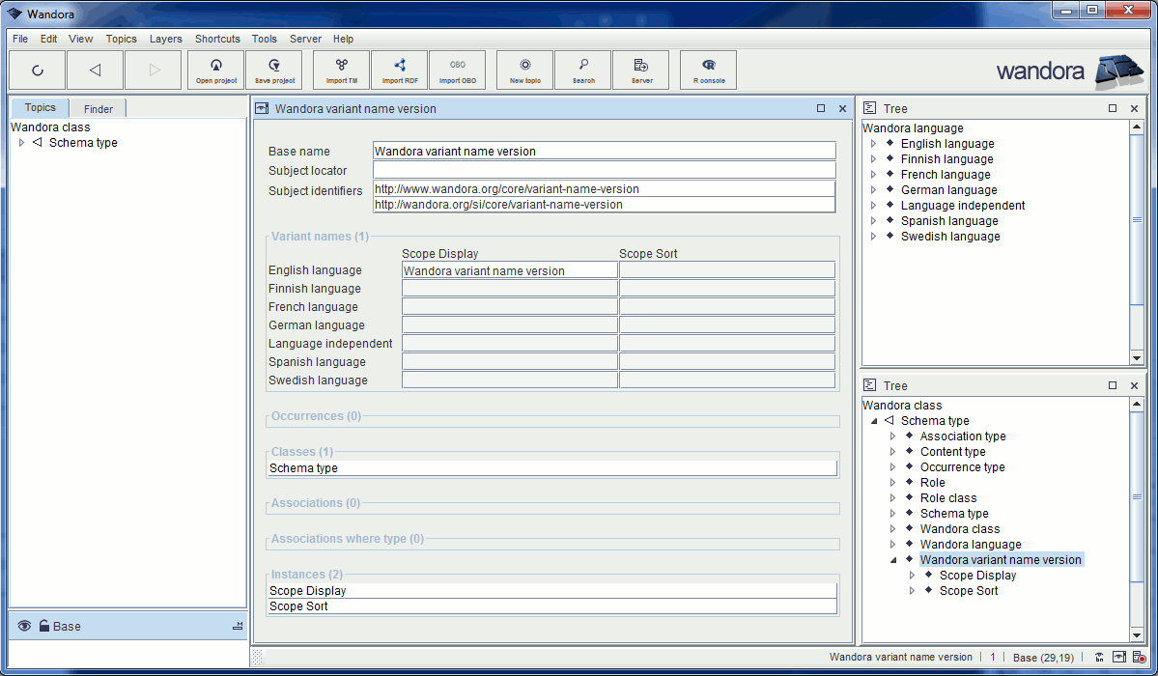The width and height of the screenshot is (1158, 676).
Task: Create a New topic
Action: pos(523,70)
